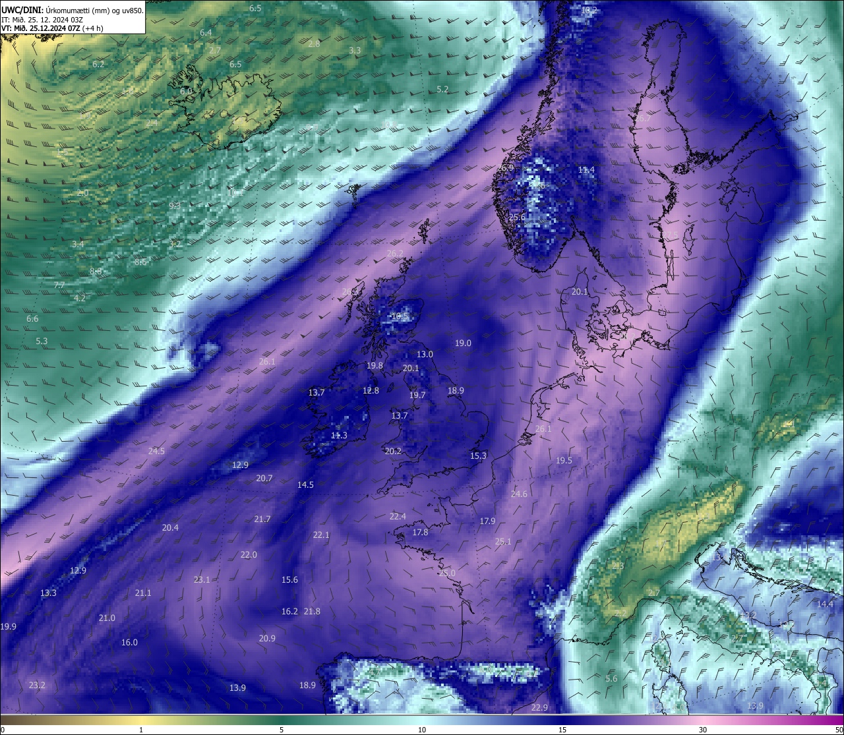Click the 24.6 value label
Viewport: 844px width, 735px height.
(x=519, y=494)
